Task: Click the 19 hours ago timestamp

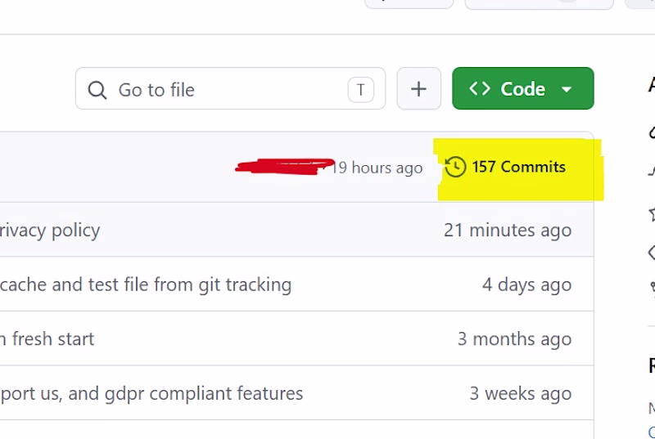Action: click(x=377, y=168)
